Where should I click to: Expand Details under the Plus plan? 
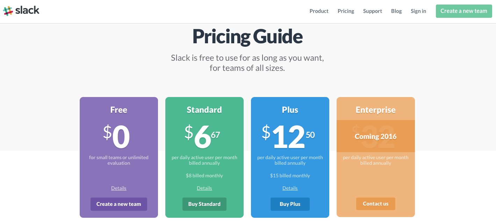coord(290,188)
